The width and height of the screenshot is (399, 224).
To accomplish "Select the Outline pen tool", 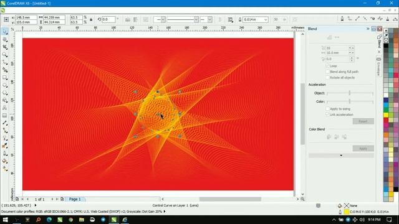I will coord(5,154).
